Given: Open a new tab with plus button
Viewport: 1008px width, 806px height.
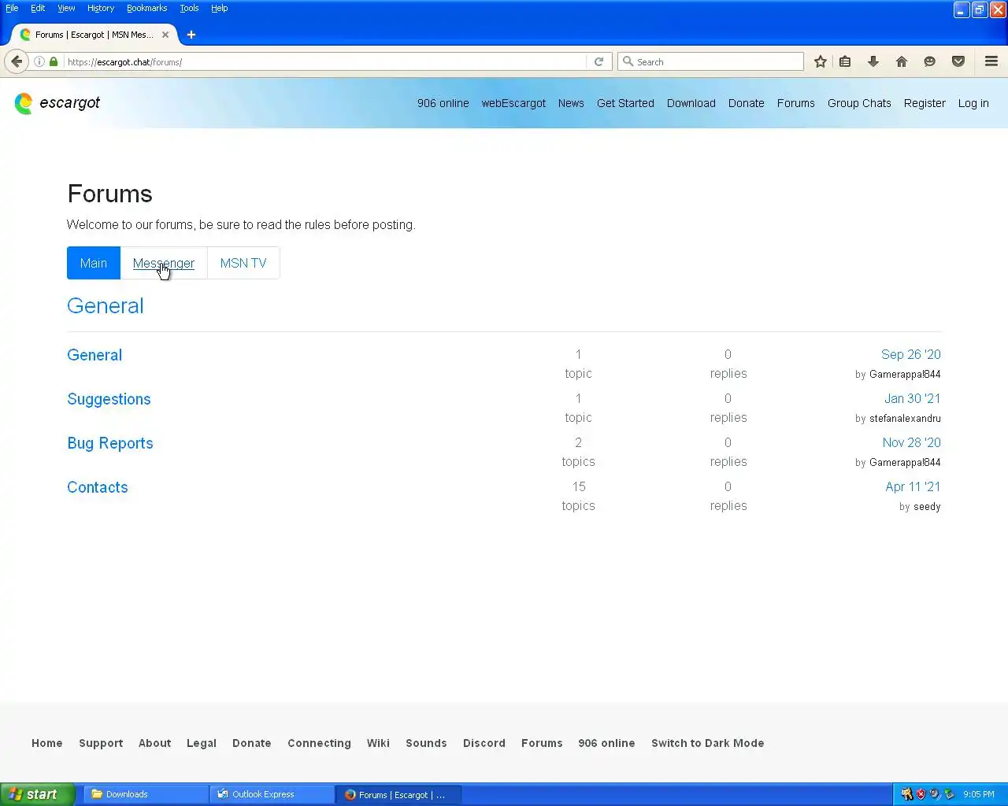Looking at the screenshot, I should tap(191, 35).
